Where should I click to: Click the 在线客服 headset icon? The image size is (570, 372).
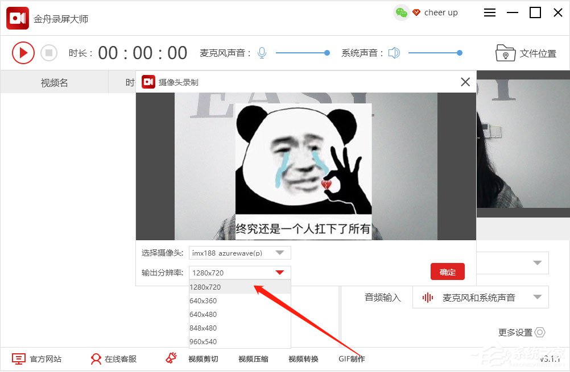[95, 358]
